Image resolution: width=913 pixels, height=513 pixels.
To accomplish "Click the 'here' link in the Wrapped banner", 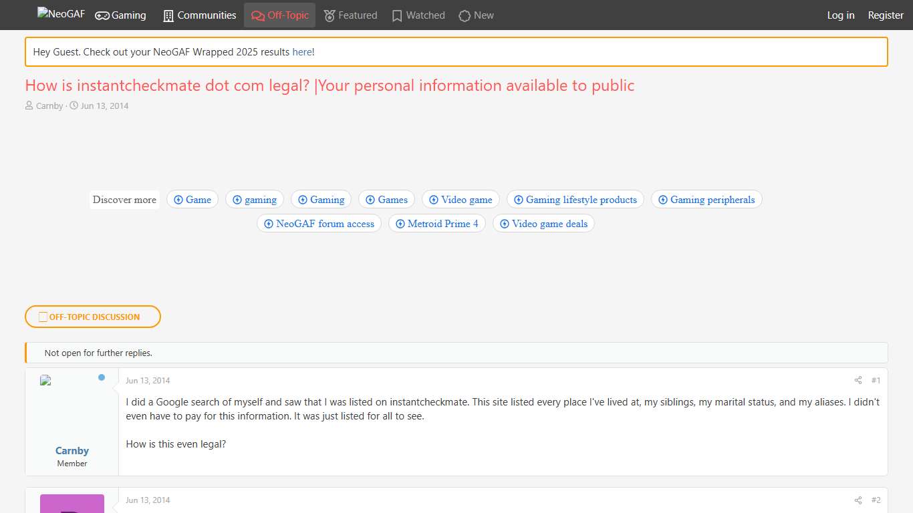I will [301, 51].
